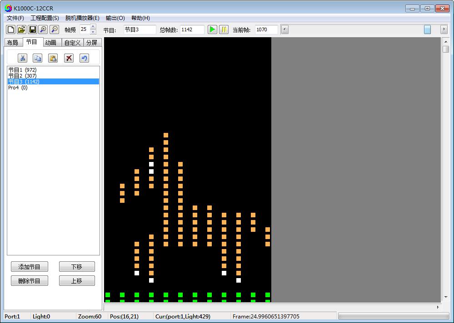Switch to the 自定义 tab
The image size is (454, 323).
tap(72, 43)
